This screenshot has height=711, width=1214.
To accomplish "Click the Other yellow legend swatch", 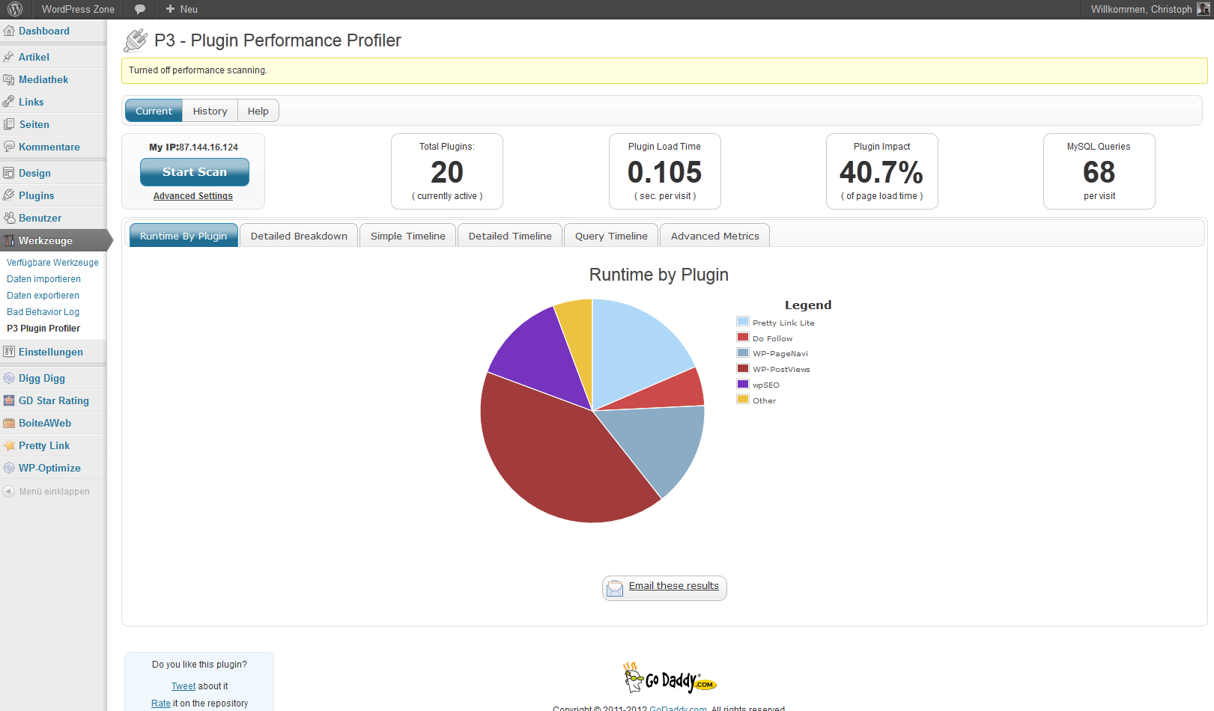I will tap(743, 400).
